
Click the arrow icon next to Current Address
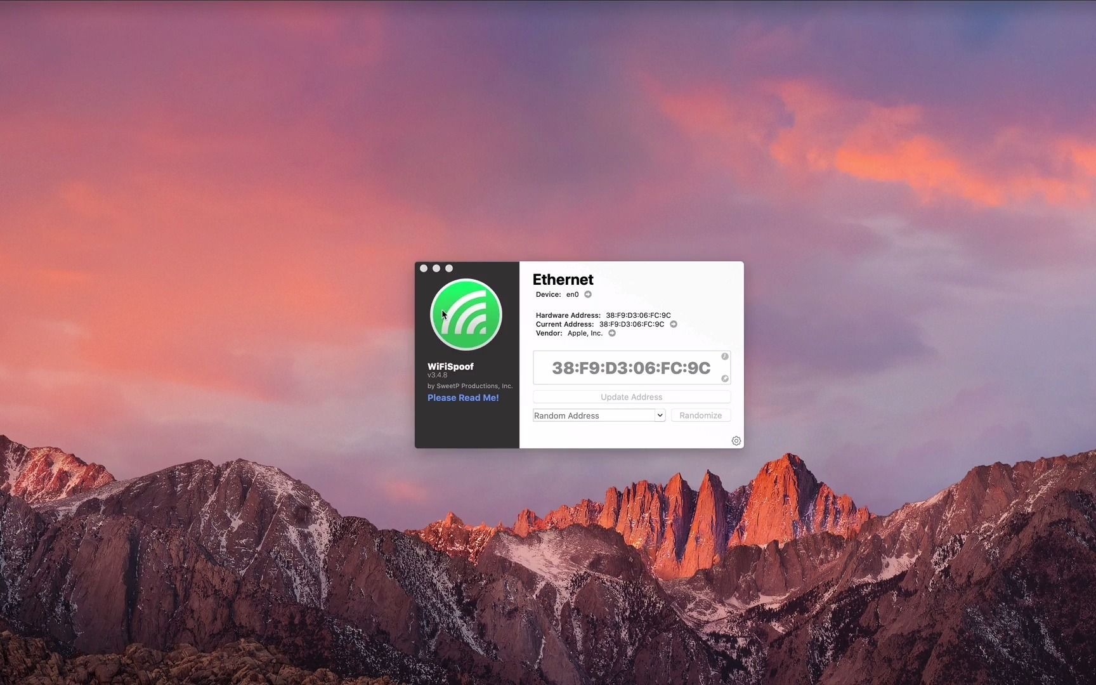[674, 324]
